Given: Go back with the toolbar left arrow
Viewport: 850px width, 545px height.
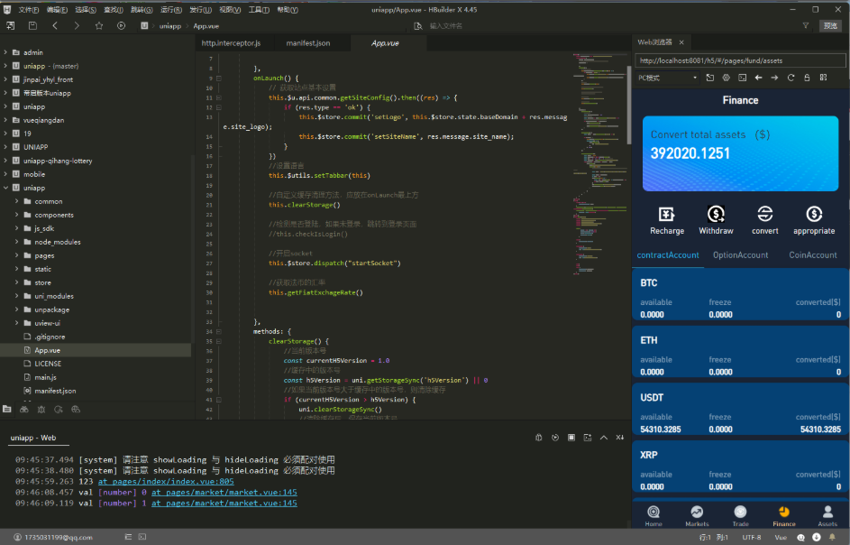Looking at the screenshot, I should [55, 25].
